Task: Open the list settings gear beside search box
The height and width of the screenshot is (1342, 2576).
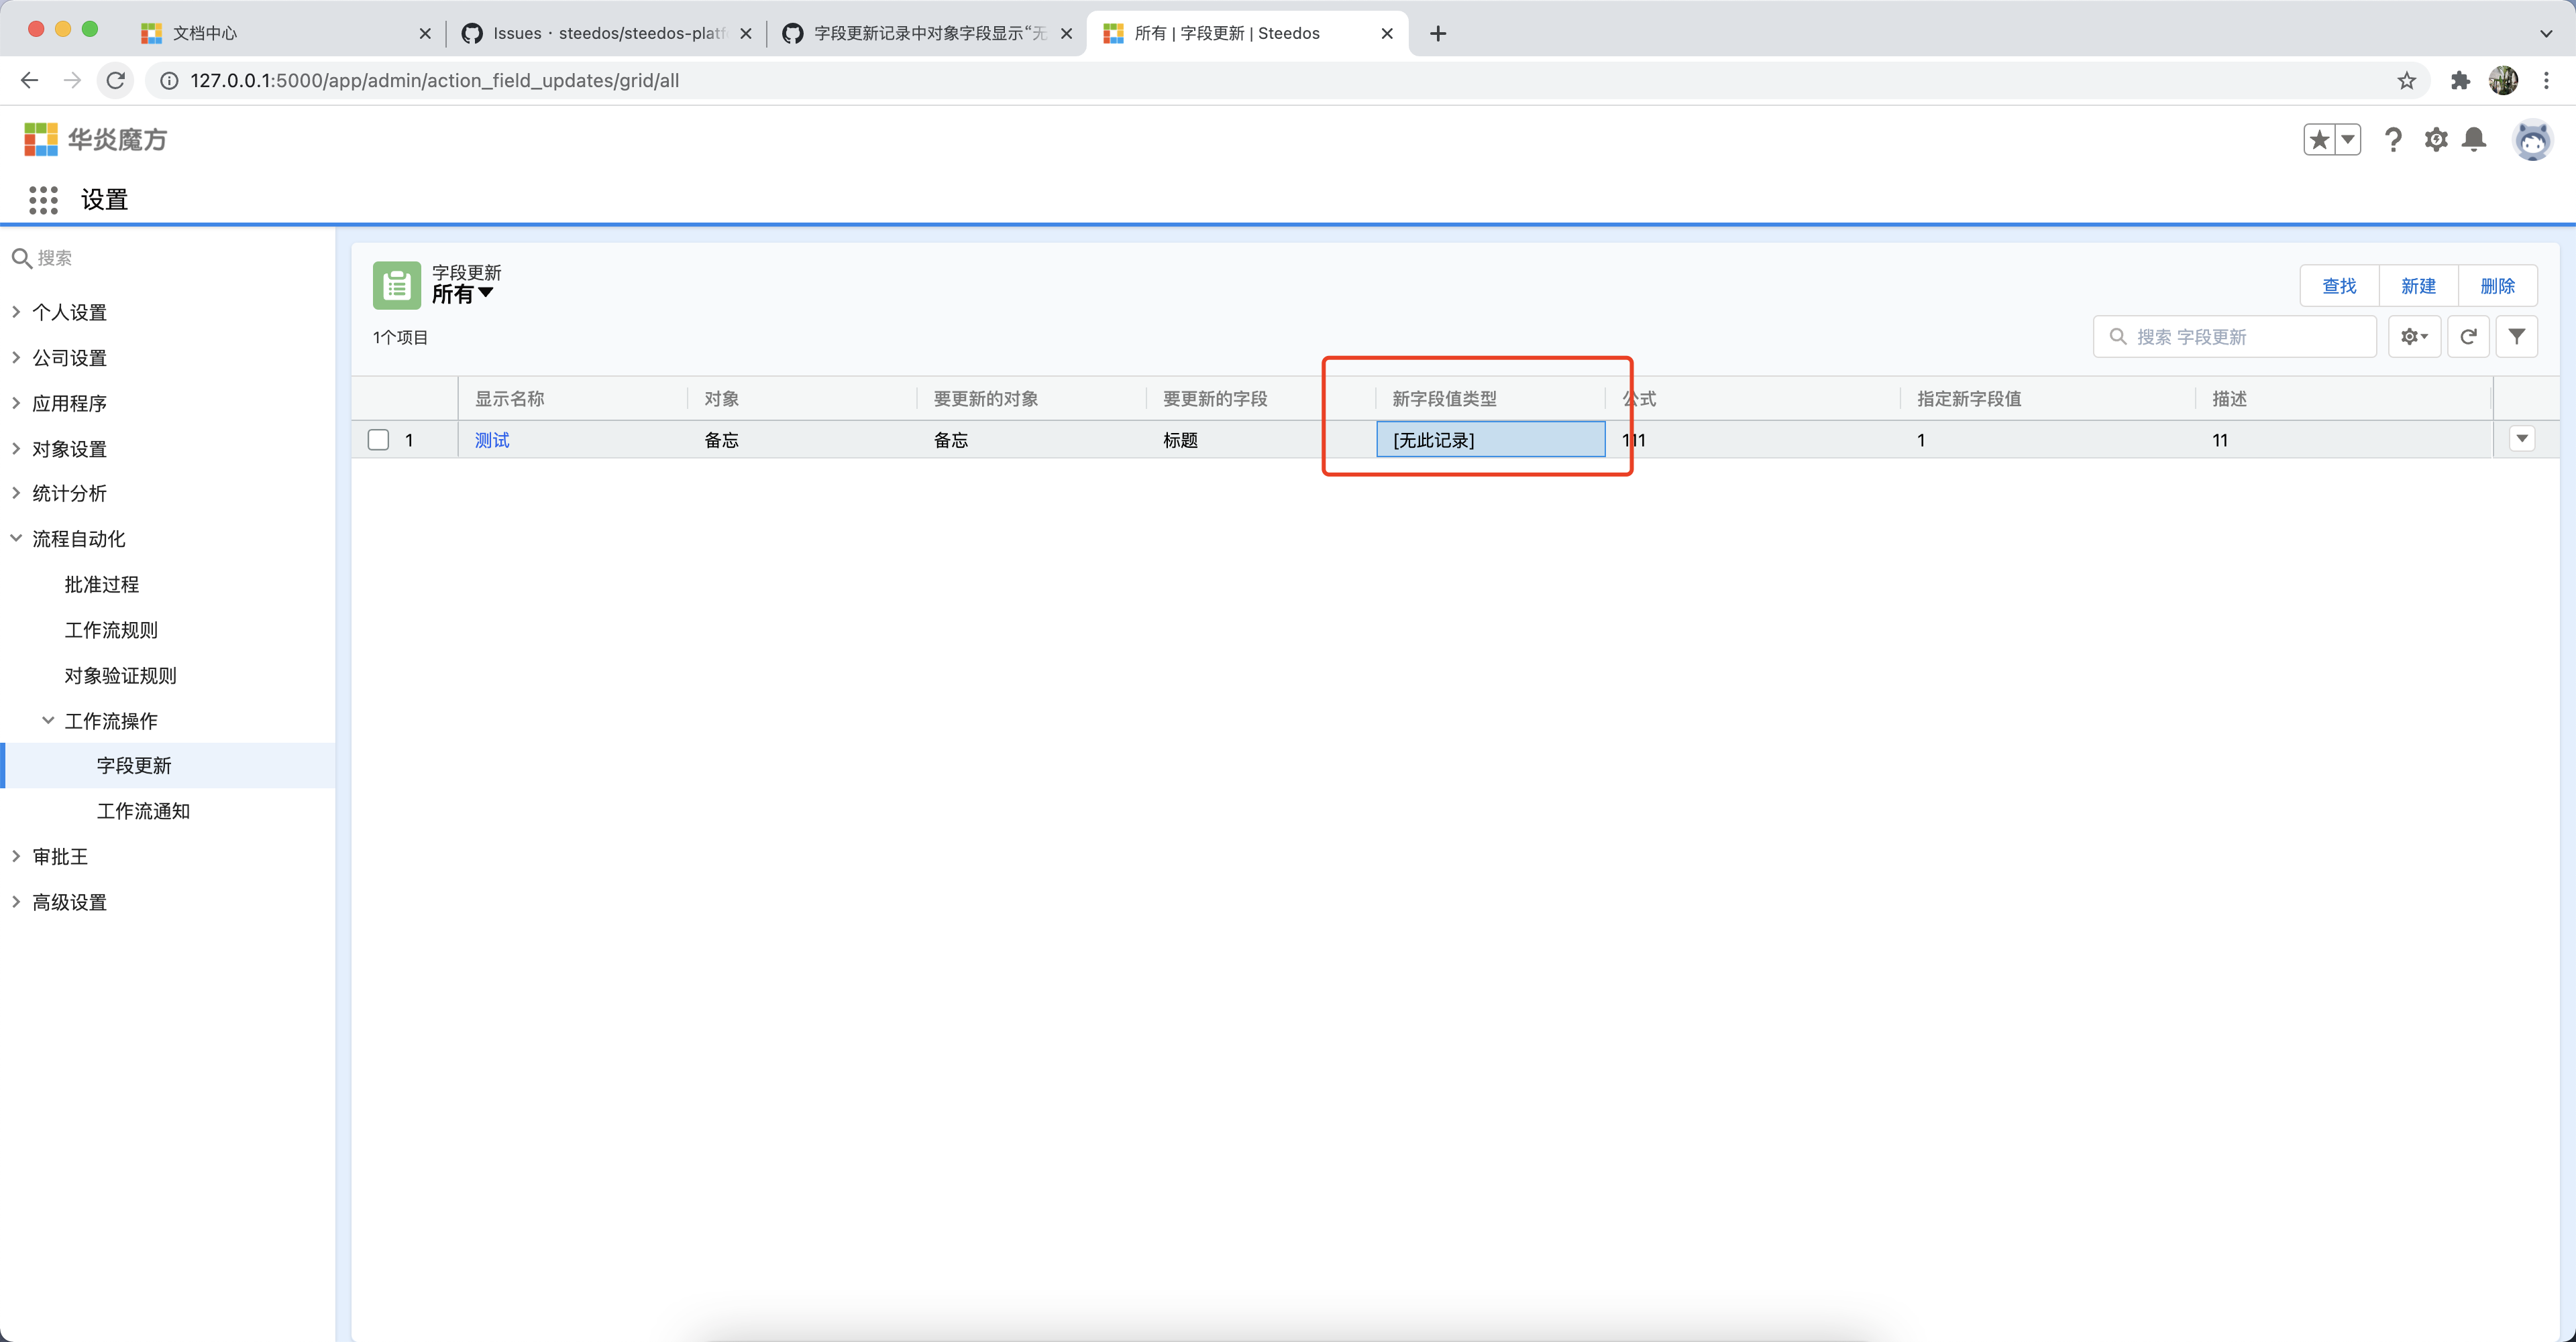Action: point(2414,336)
